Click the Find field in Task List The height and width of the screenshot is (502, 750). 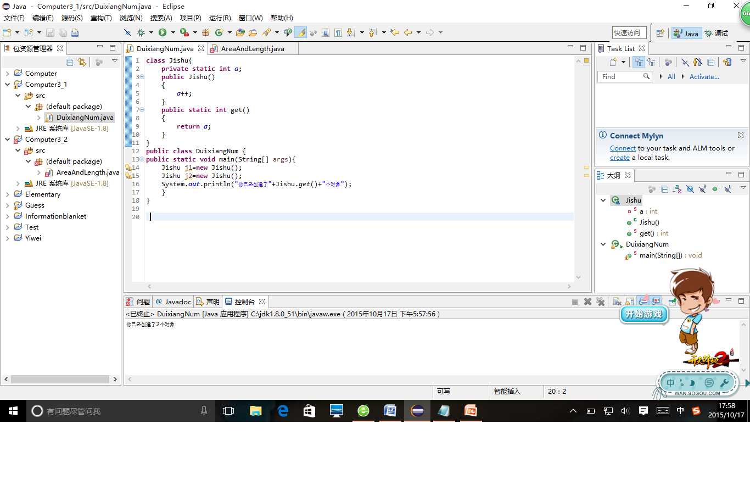pos(624,77)
